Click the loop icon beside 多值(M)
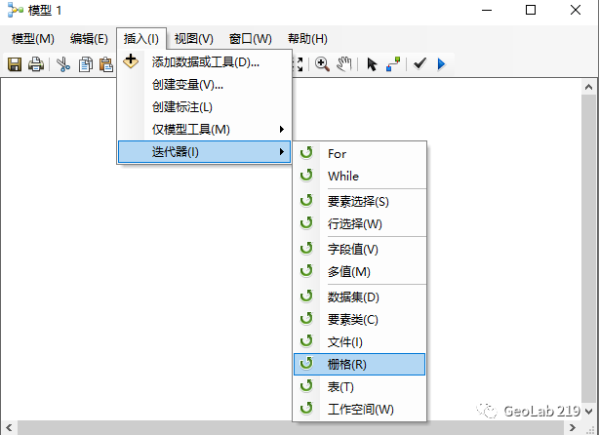The image size is (599, 435). click(306, 271)
